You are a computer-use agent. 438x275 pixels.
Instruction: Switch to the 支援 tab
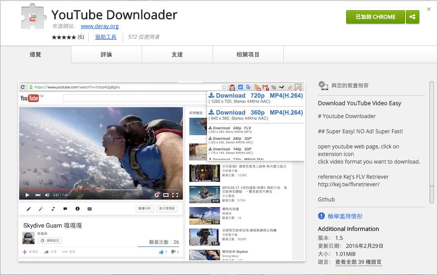[x=177, y=54]
